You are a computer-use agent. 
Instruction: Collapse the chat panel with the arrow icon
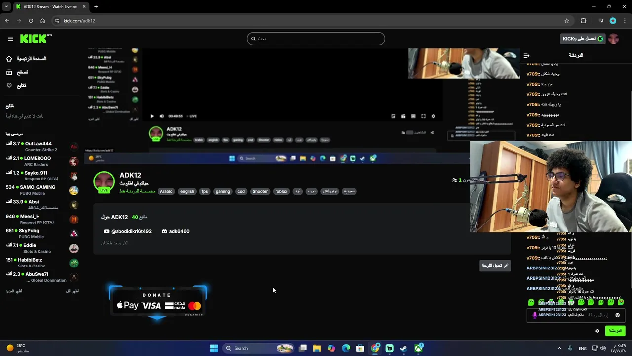click(526, 55)
